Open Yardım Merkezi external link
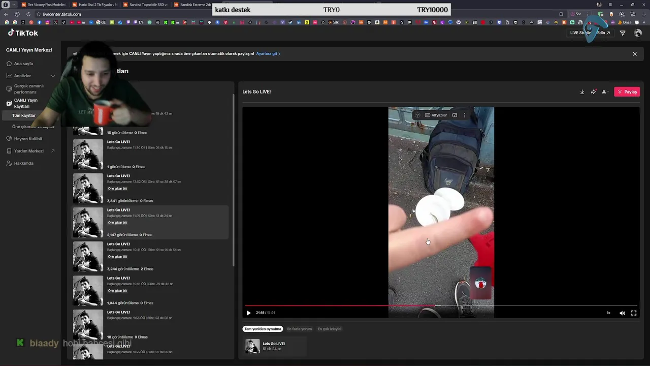 [30, 151]
